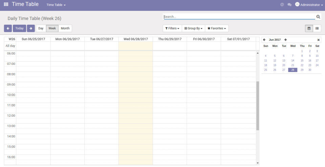Viewport: 325px width, 167px height.
Task: Go to the next week arrow button
Action: [31, 28]
